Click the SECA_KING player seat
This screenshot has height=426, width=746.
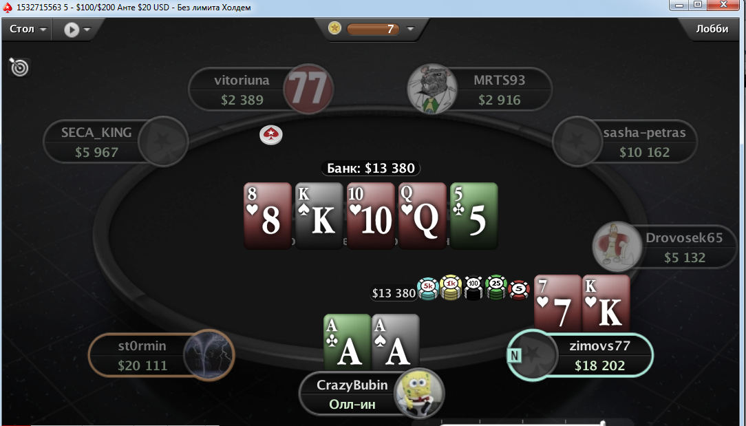(x=116, y=142)
